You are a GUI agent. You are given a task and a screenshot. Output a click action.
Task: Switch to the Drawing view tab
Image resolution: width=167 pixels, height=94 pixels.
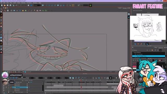124,8
